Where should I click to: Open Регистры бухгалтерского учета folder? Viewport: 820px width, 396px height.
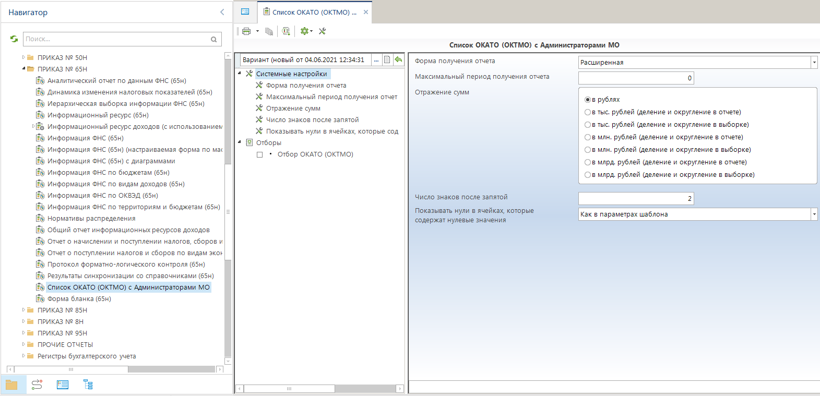(x=87, y=356)
